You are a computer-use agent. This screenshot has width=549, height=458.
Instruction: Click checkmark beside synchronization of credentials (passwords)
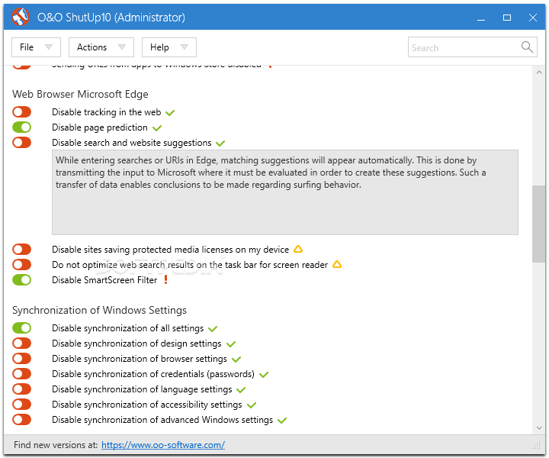coord(264,375)
